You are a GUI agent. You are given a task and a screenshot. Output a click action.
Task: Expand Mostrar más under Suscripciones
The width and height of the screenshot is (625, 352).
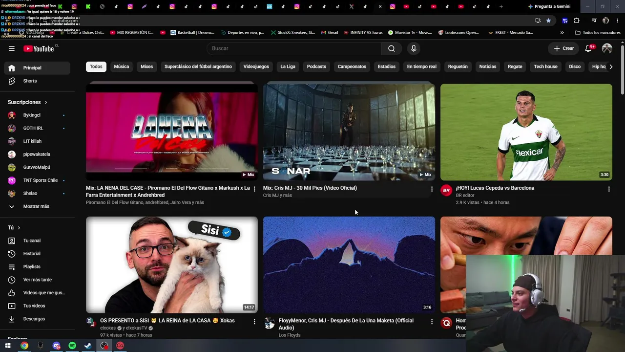pyautogui.click(x=37, y=206)
